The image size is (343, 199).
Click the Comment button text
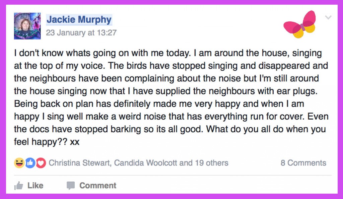(98, 186)
